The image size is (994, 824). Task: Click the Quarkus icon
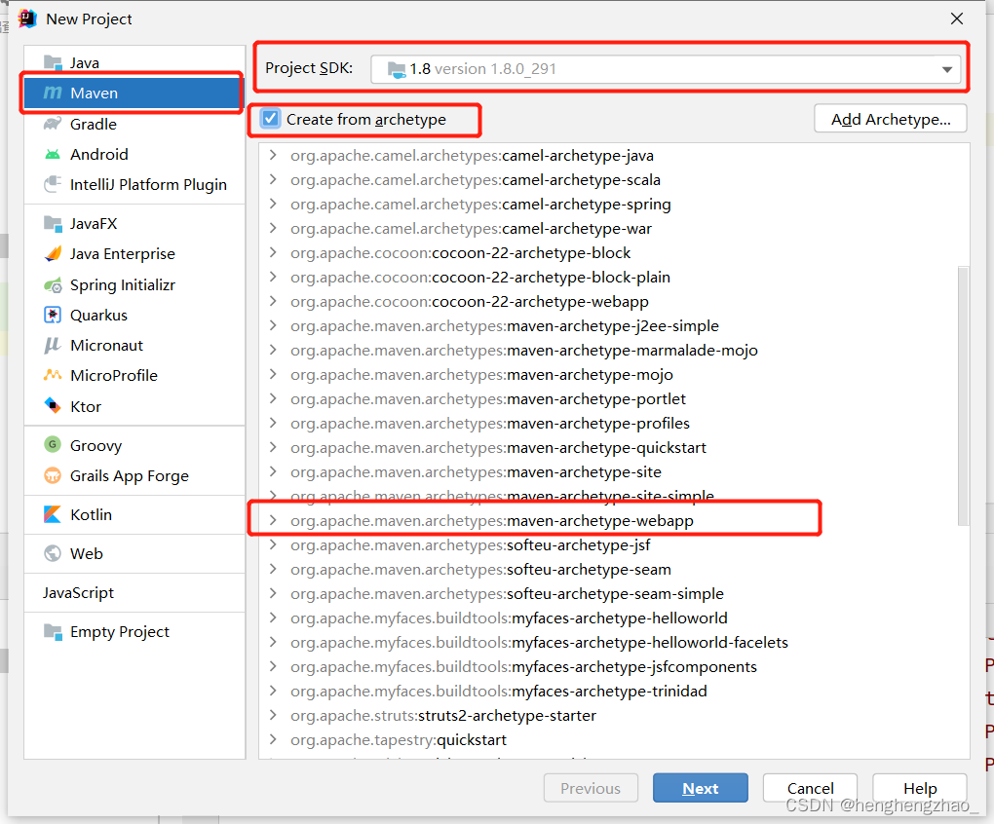[53, 315]
